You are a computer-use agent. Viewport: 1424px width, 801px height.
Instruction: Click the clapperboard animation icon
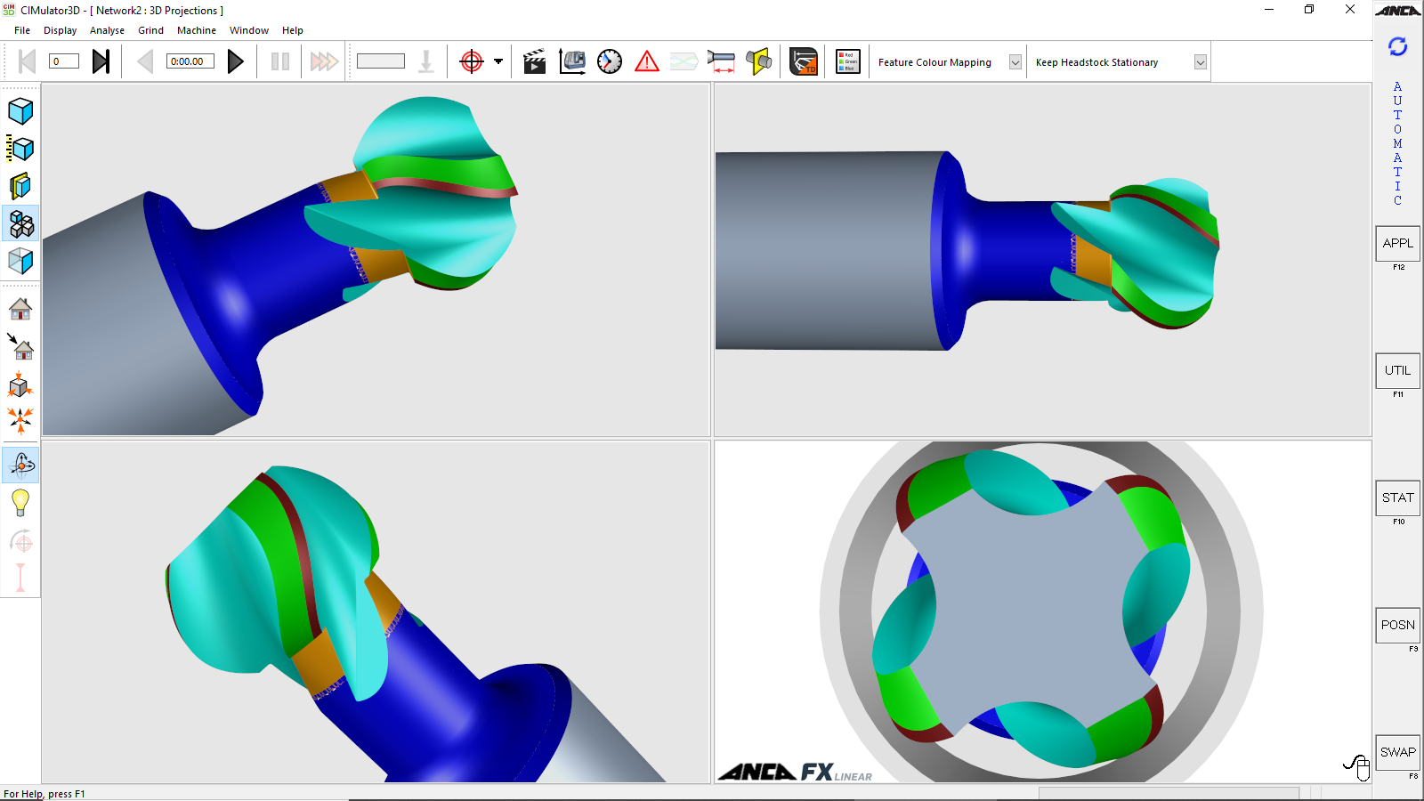tap(534, 61)
